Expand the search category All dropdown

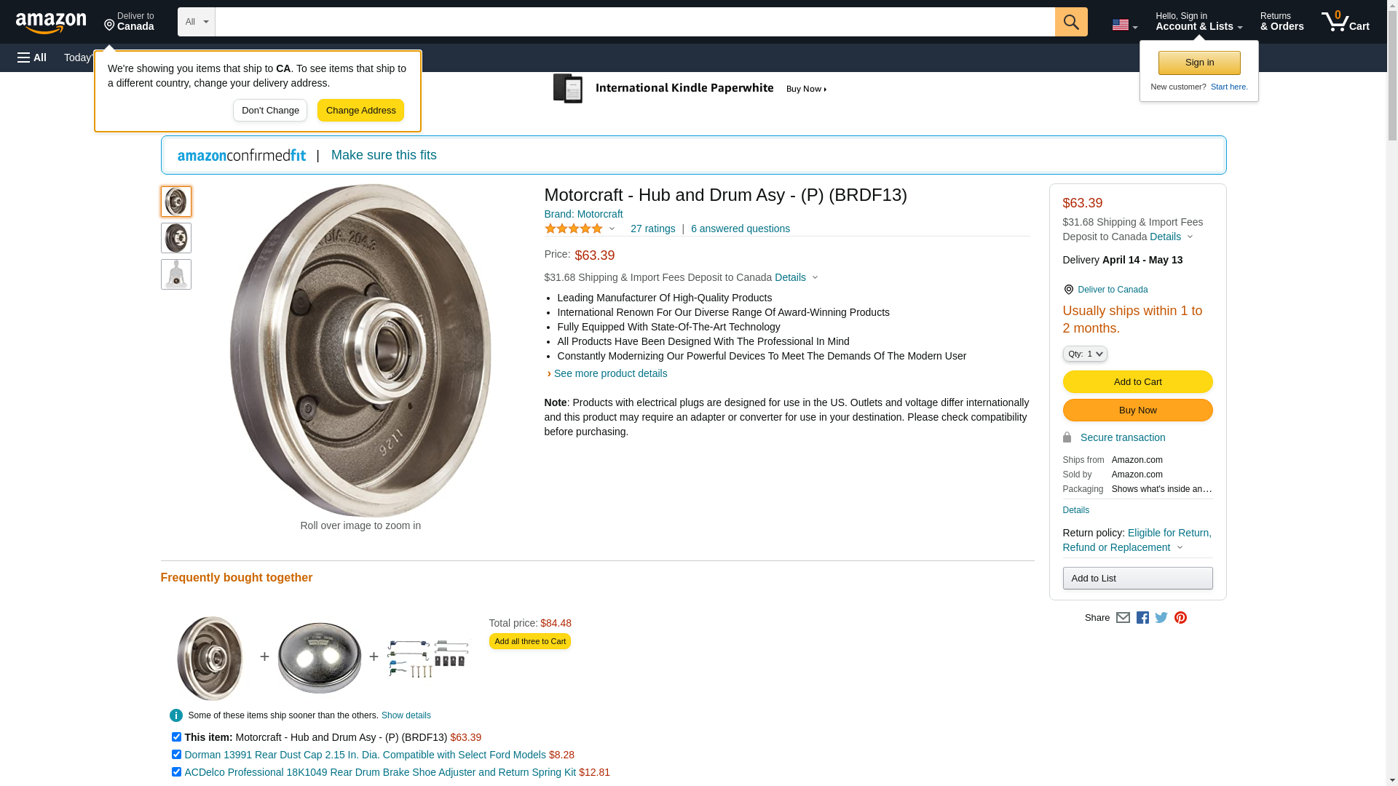point(196,22)
